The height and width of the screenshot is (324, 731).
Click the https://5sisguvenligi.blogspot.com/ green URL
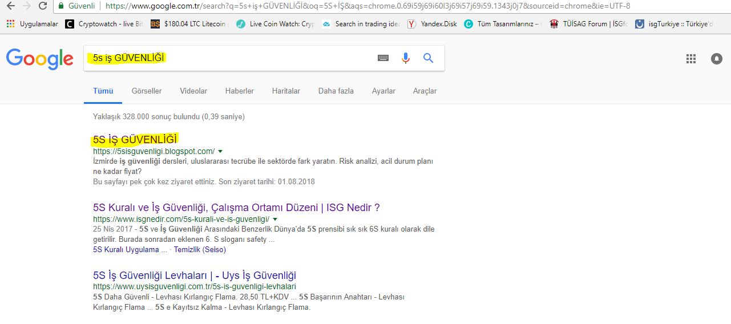(x=154, y=151)
